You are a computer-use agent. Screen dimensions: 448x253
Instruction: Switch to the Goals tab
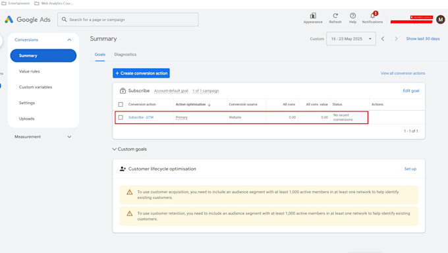(x=100, y=54)
